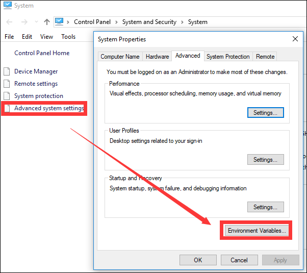
Task: Open Performance Settings button
Action: 265,113
